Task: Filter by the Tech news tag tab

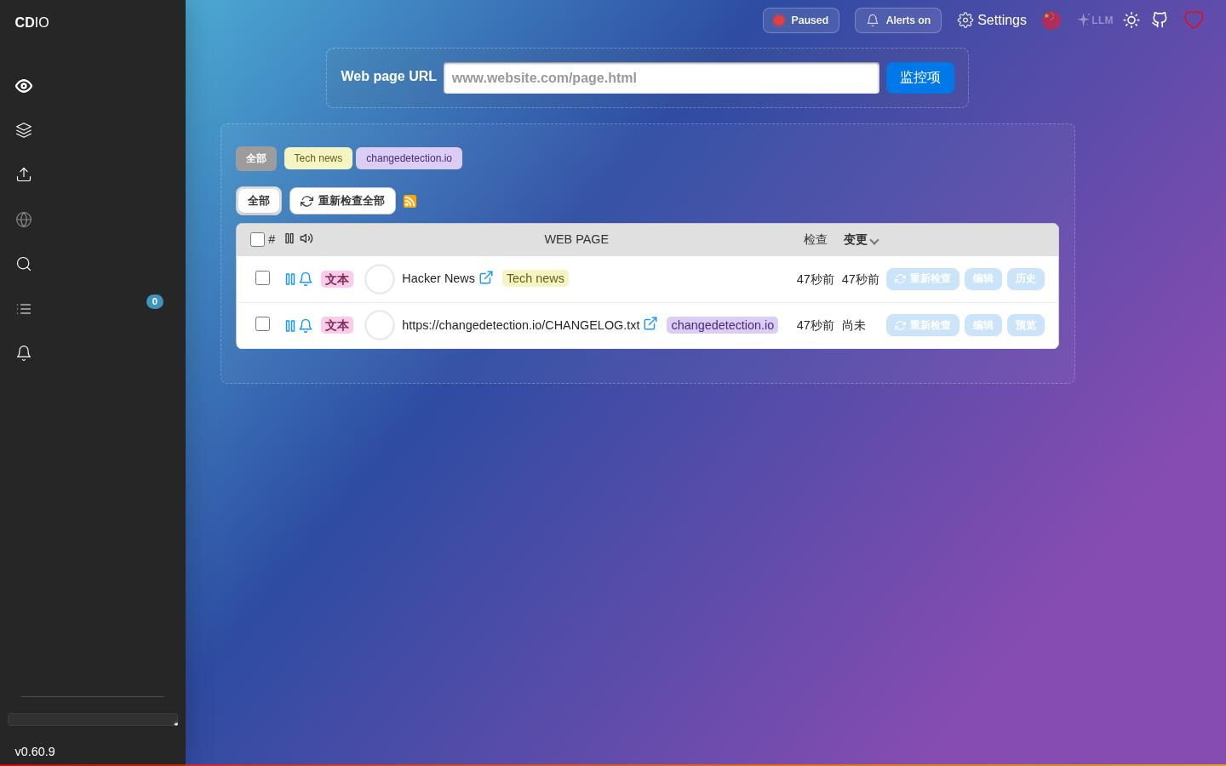Action: (318, 158)
